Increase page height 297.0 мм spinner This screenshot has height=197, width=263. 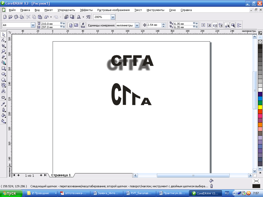[x=64, y=26]
